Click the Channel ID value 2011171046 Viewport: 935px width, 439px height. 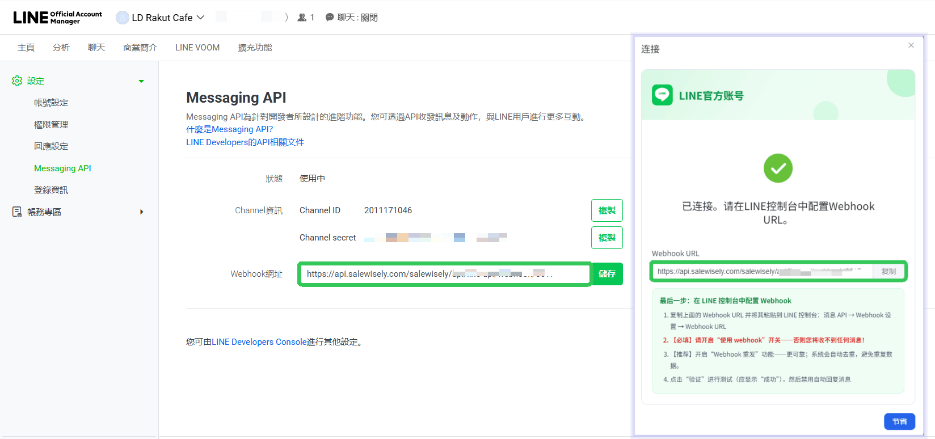tap(388, 210)
